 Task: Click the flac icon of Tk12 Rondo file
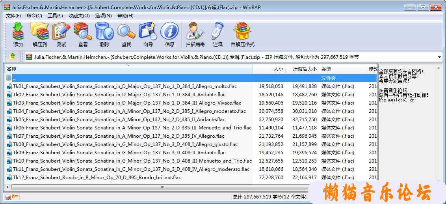(x=9, y=178)
